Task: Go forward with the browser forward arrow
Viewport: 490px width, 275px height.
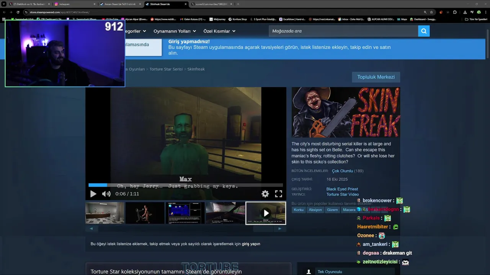Action: pos(11,12)
